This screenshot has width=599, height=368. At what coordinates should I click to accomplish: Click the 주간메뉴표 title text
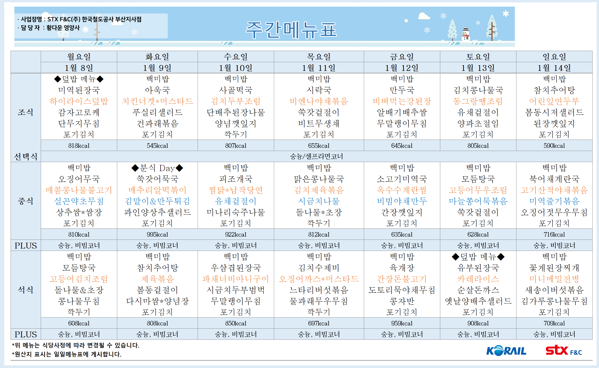(291, 30)
